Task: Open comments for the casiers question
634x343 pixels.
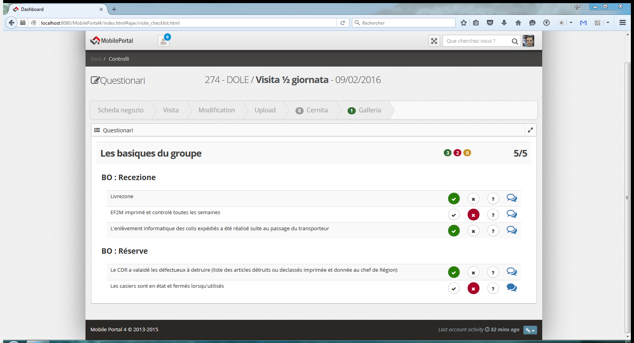Action: point(512,288)
